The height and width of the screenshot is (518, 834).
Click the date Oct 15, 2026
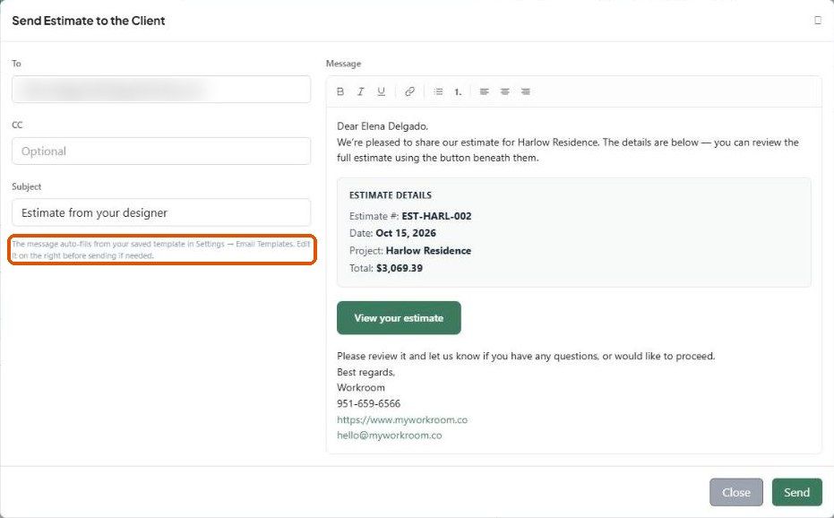pyautogui.click(x=406, y=233)
